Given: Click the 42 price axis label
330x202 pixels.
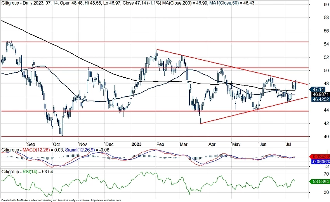Looking at the screenshot, I should click(326, 124).
